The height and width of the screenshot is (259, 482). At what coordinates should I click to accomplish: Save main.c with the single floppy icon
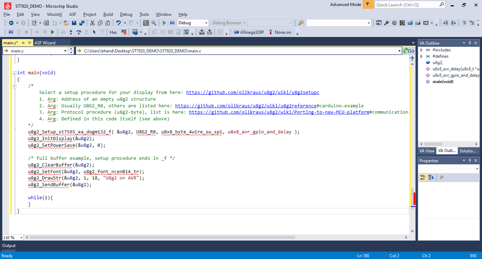74,23
